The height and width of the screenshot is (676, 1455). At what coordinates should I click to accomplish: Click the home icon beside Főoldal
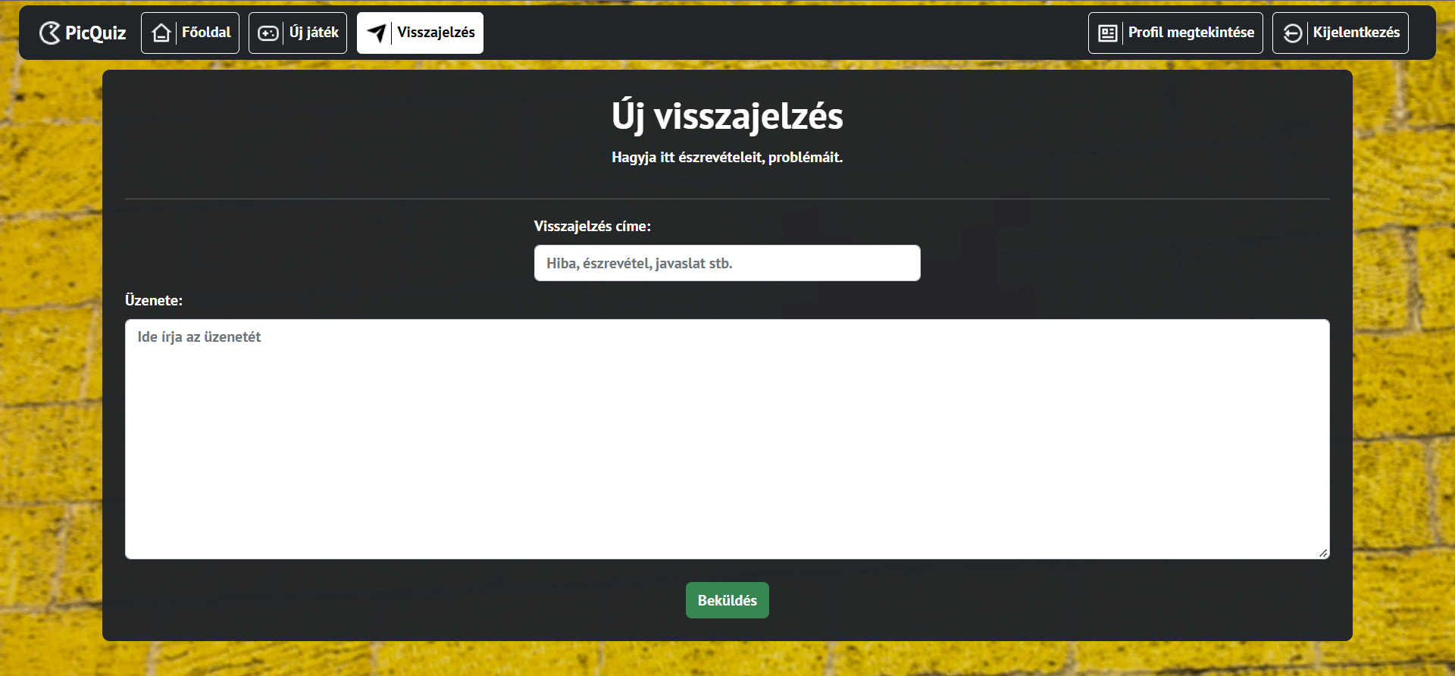(x=161, y=33)
